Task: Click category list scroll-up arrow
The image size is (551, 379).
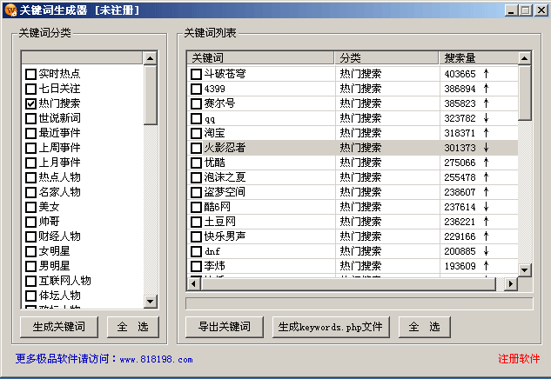Action: click(151, 58)
